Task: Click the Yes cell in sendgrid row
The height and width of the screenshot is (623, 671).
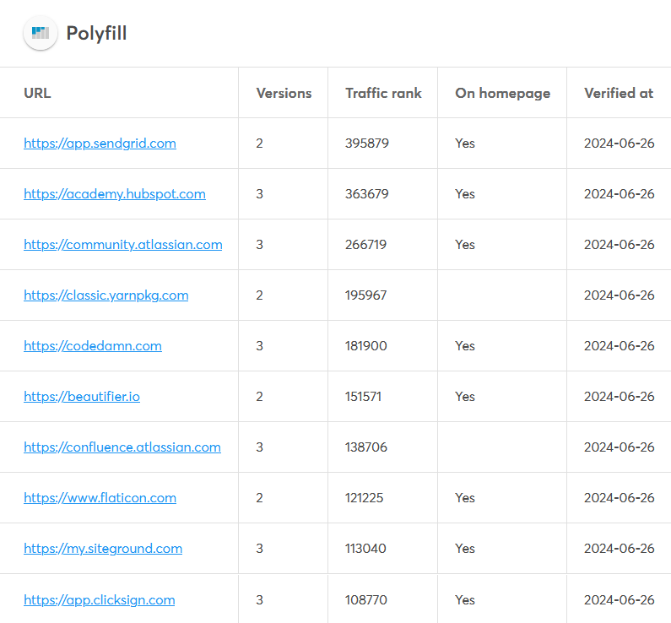Action: [465, 144]
